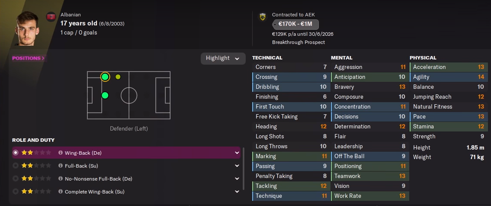Select the Full-Back (Su) radio button
491x206 pixels.
click(16, 165)
